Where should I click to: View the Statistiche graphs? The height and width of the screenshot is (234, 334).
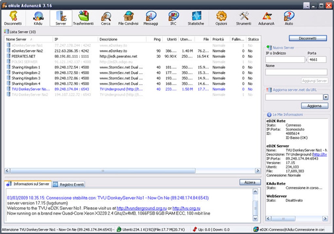(196, 18)
